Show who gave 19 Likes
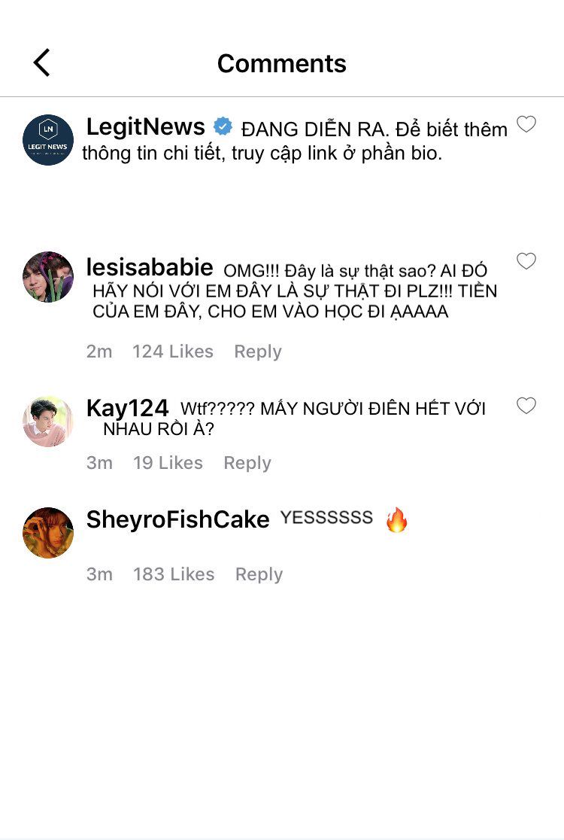 168,463
